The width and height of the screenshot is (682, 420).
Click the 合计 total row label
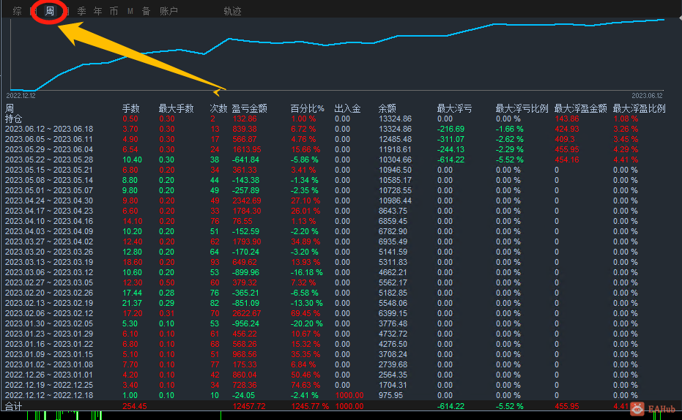13,406
